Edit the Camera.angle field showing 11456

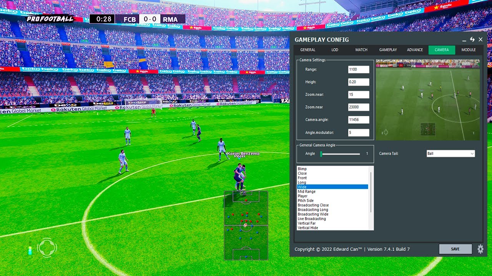coord(359,120)
